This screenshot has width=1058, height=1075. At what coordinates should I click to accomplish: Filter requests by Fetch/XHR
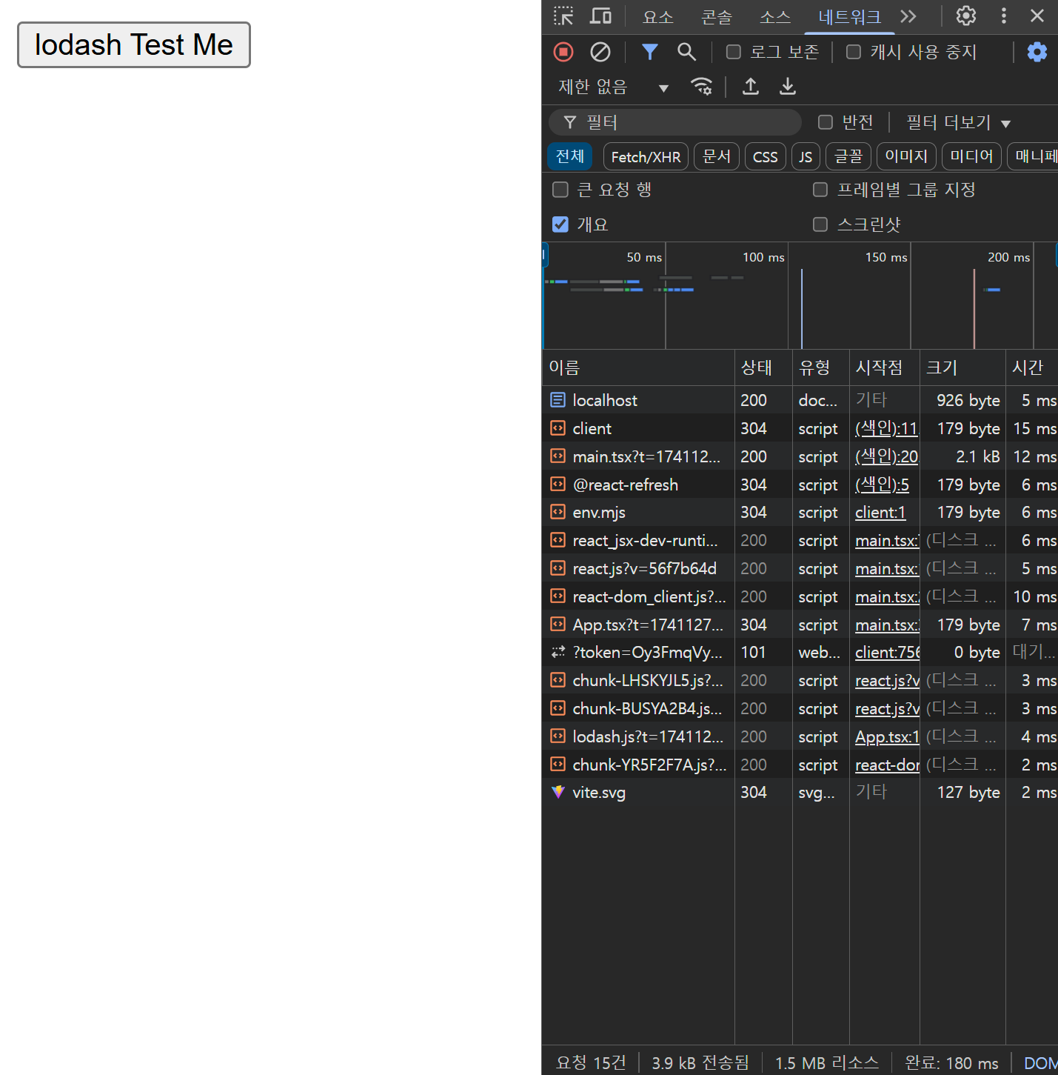pos(646,157)
